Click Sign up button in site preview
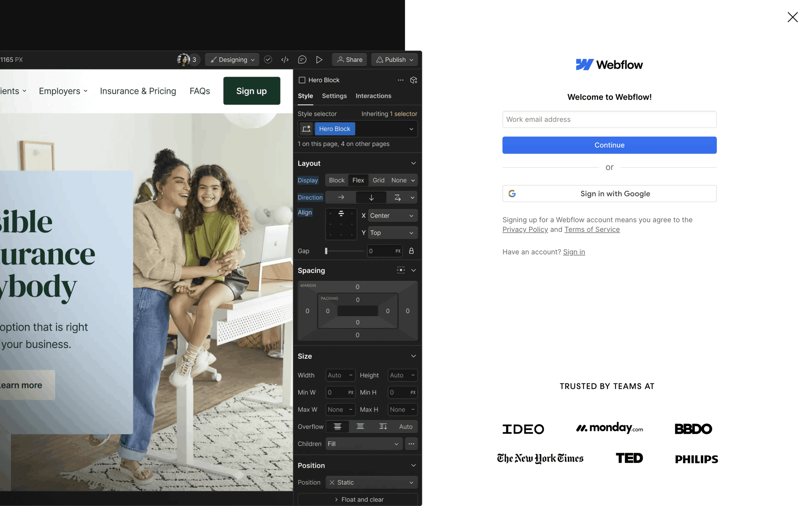The image size is (810, 506). click(251, 91)
